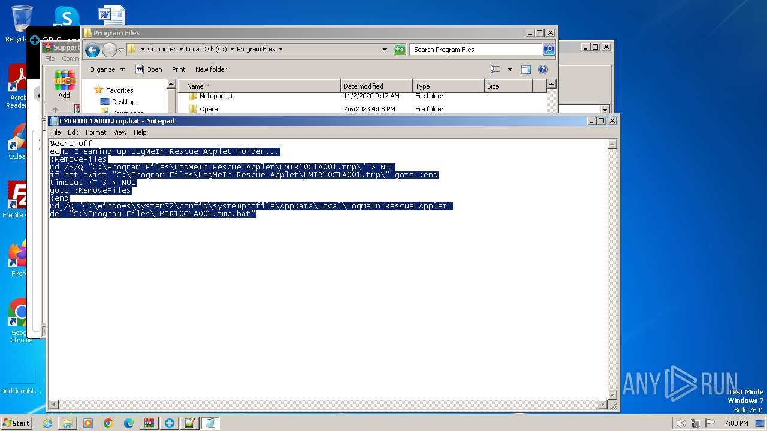The height and width of the screenshot is (431, 767).
Task: Open the File menu in Notepad
Action: pos(56,132)
